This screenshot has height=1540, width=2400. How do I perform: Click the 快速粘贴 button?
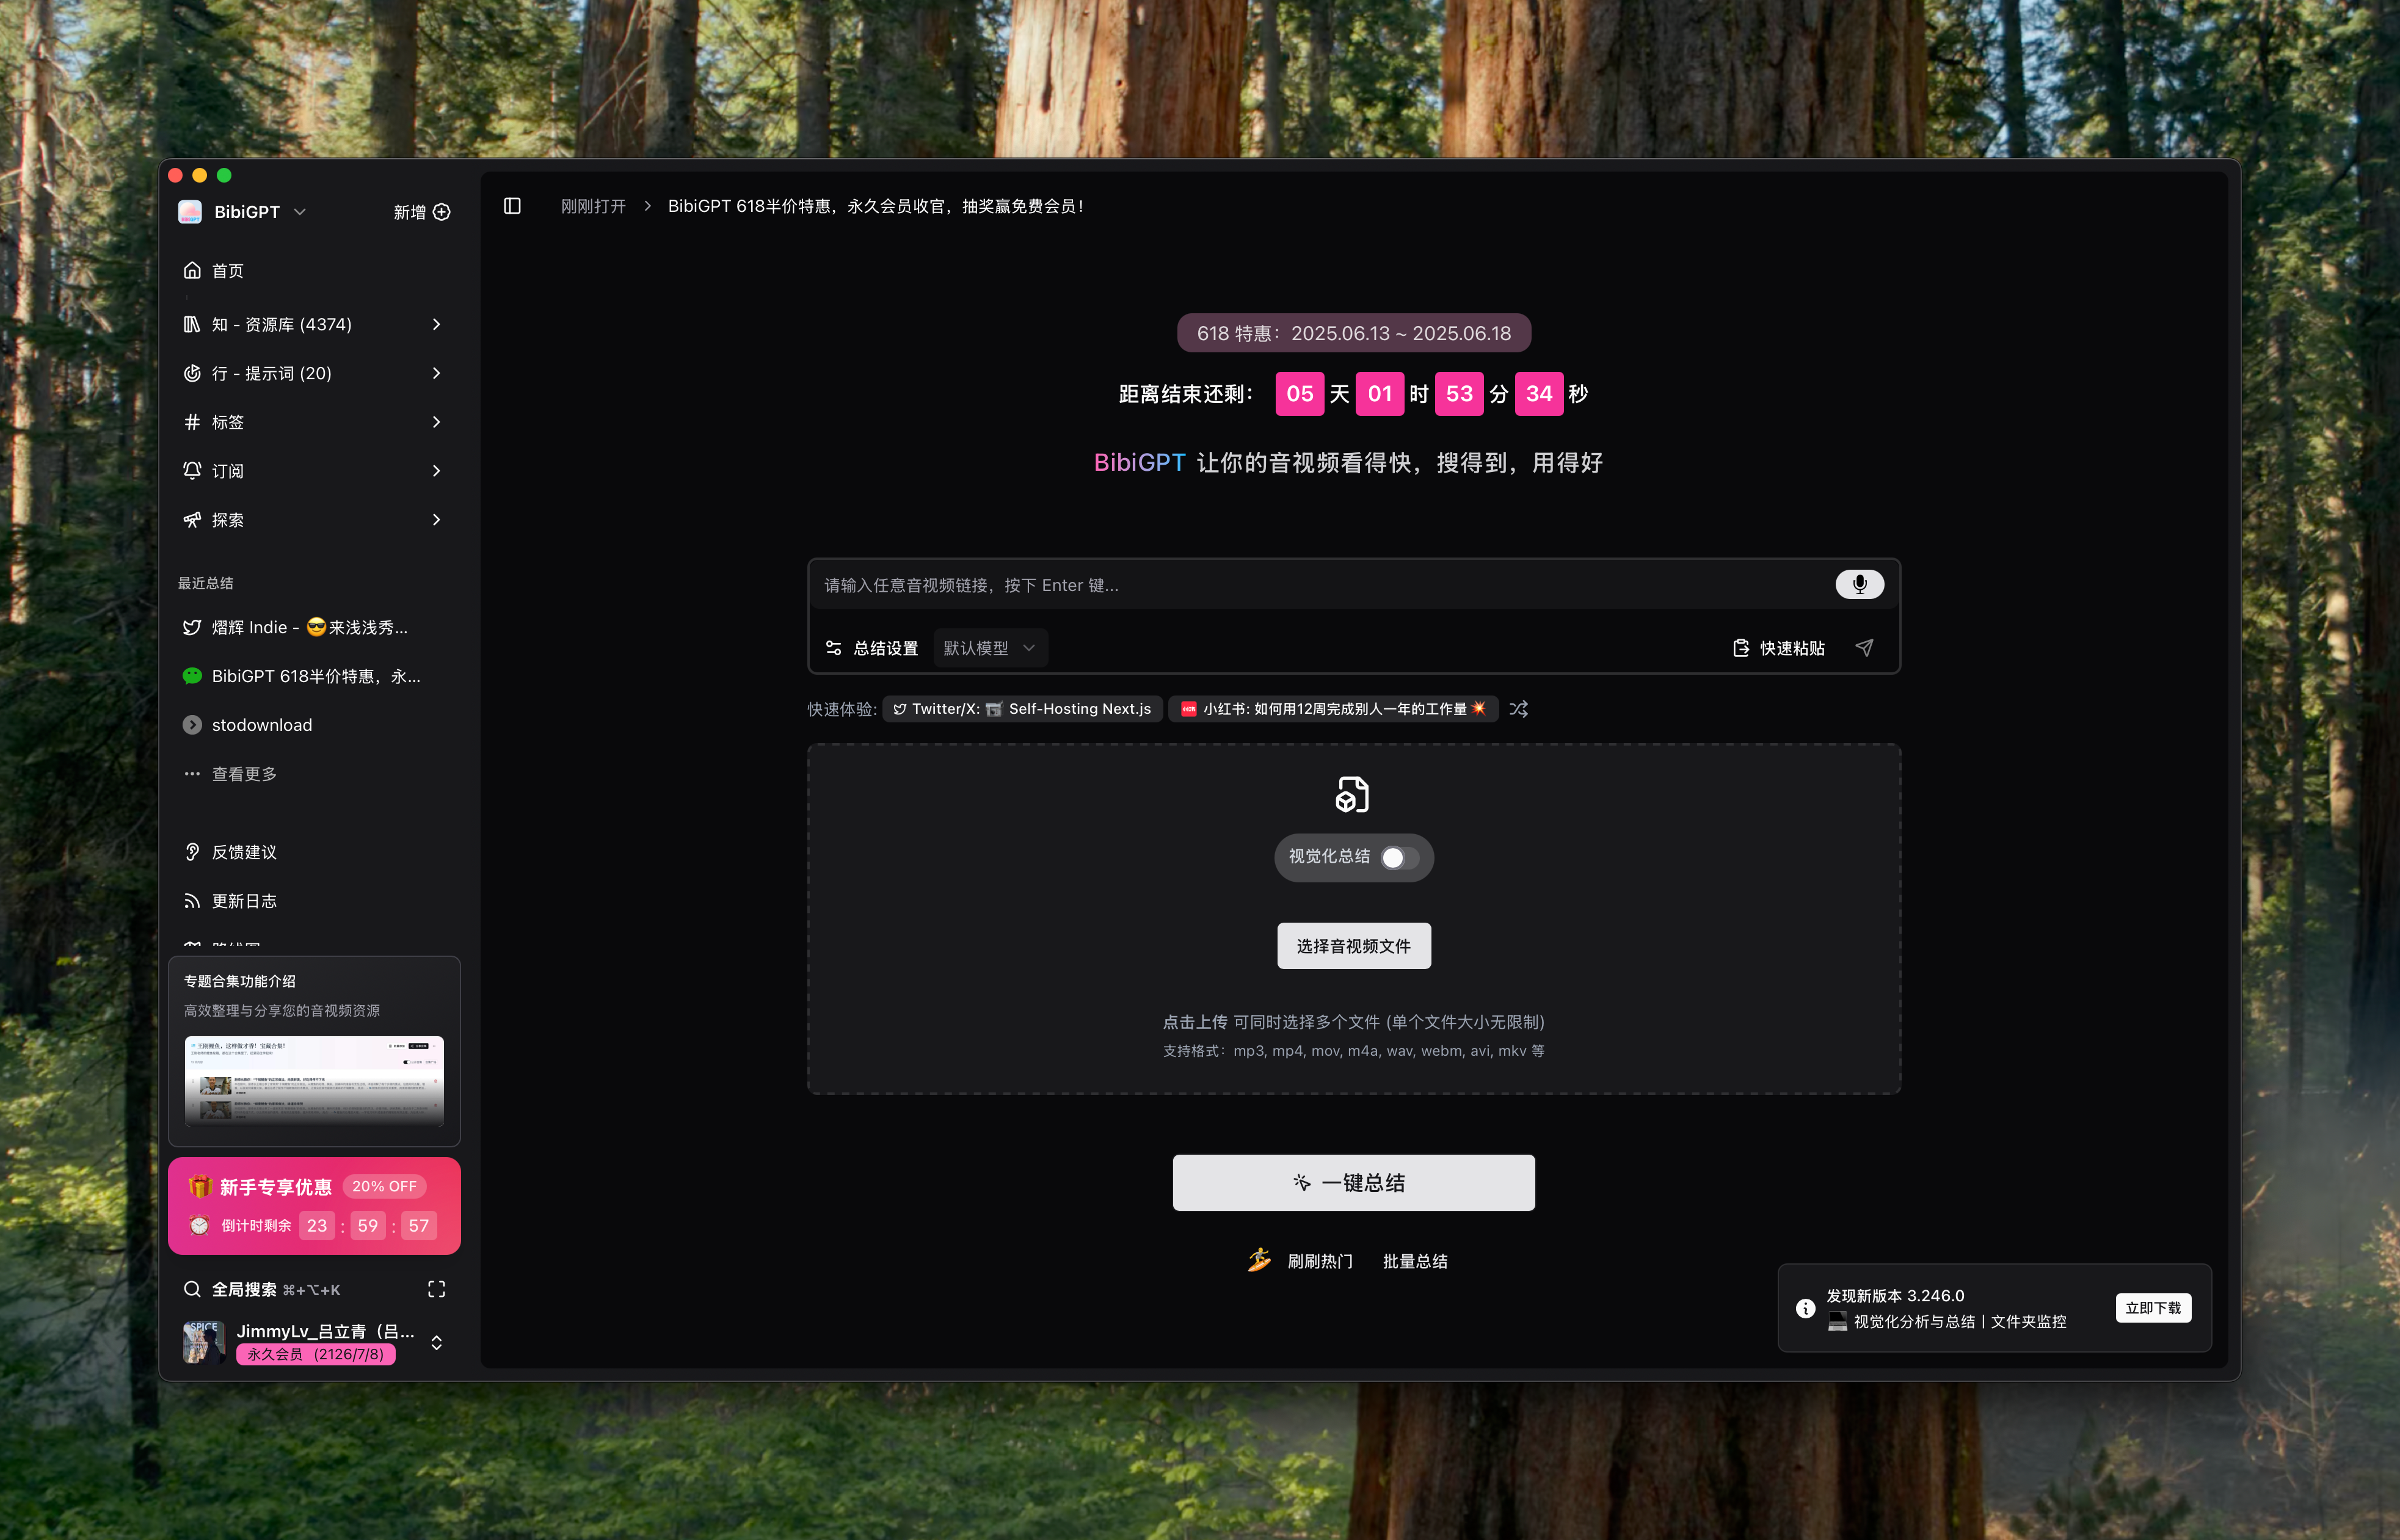tap(1778, 648)
